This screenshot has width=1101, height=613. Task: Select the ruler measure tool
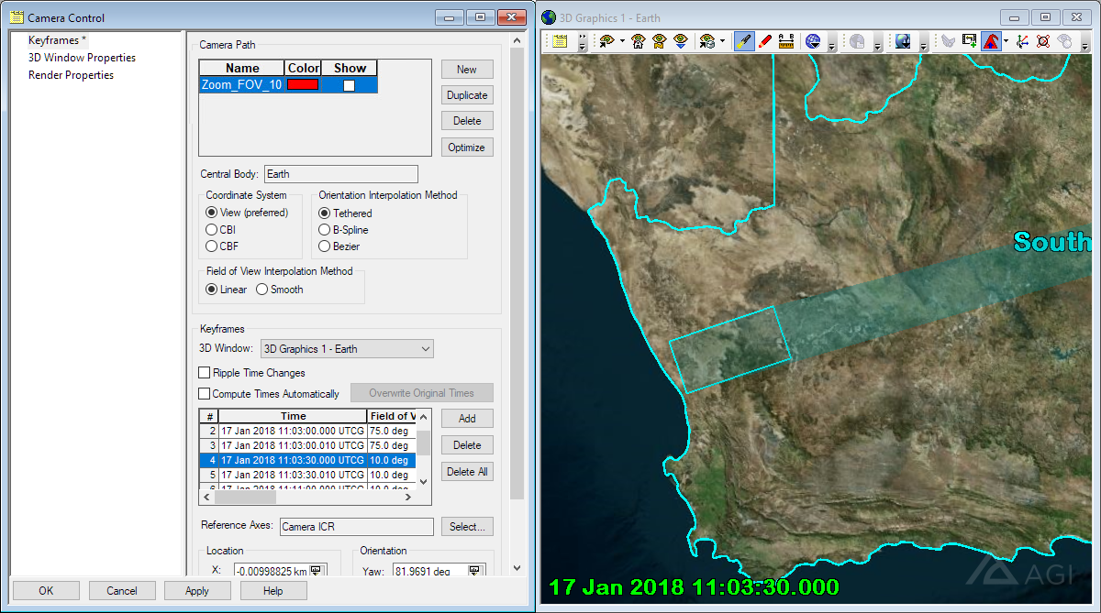(x=785, y=41)
